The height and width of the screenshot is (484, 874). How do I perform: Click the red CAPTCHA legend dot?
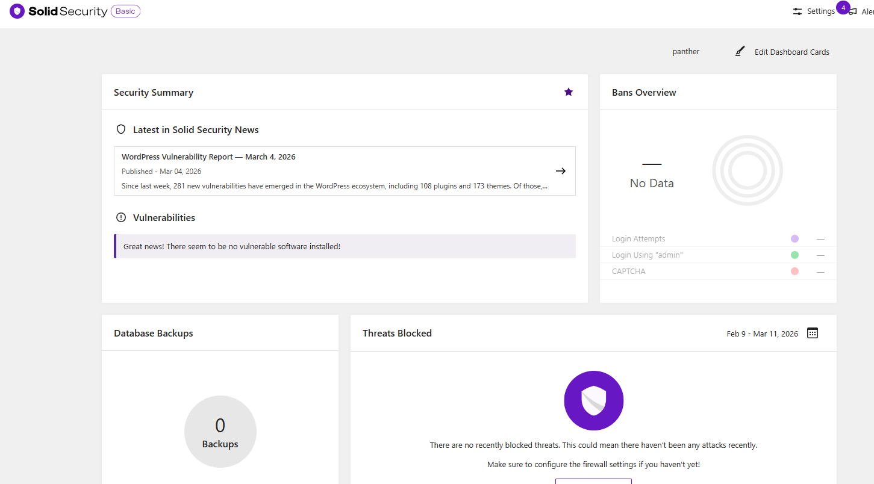coord(794,271)
